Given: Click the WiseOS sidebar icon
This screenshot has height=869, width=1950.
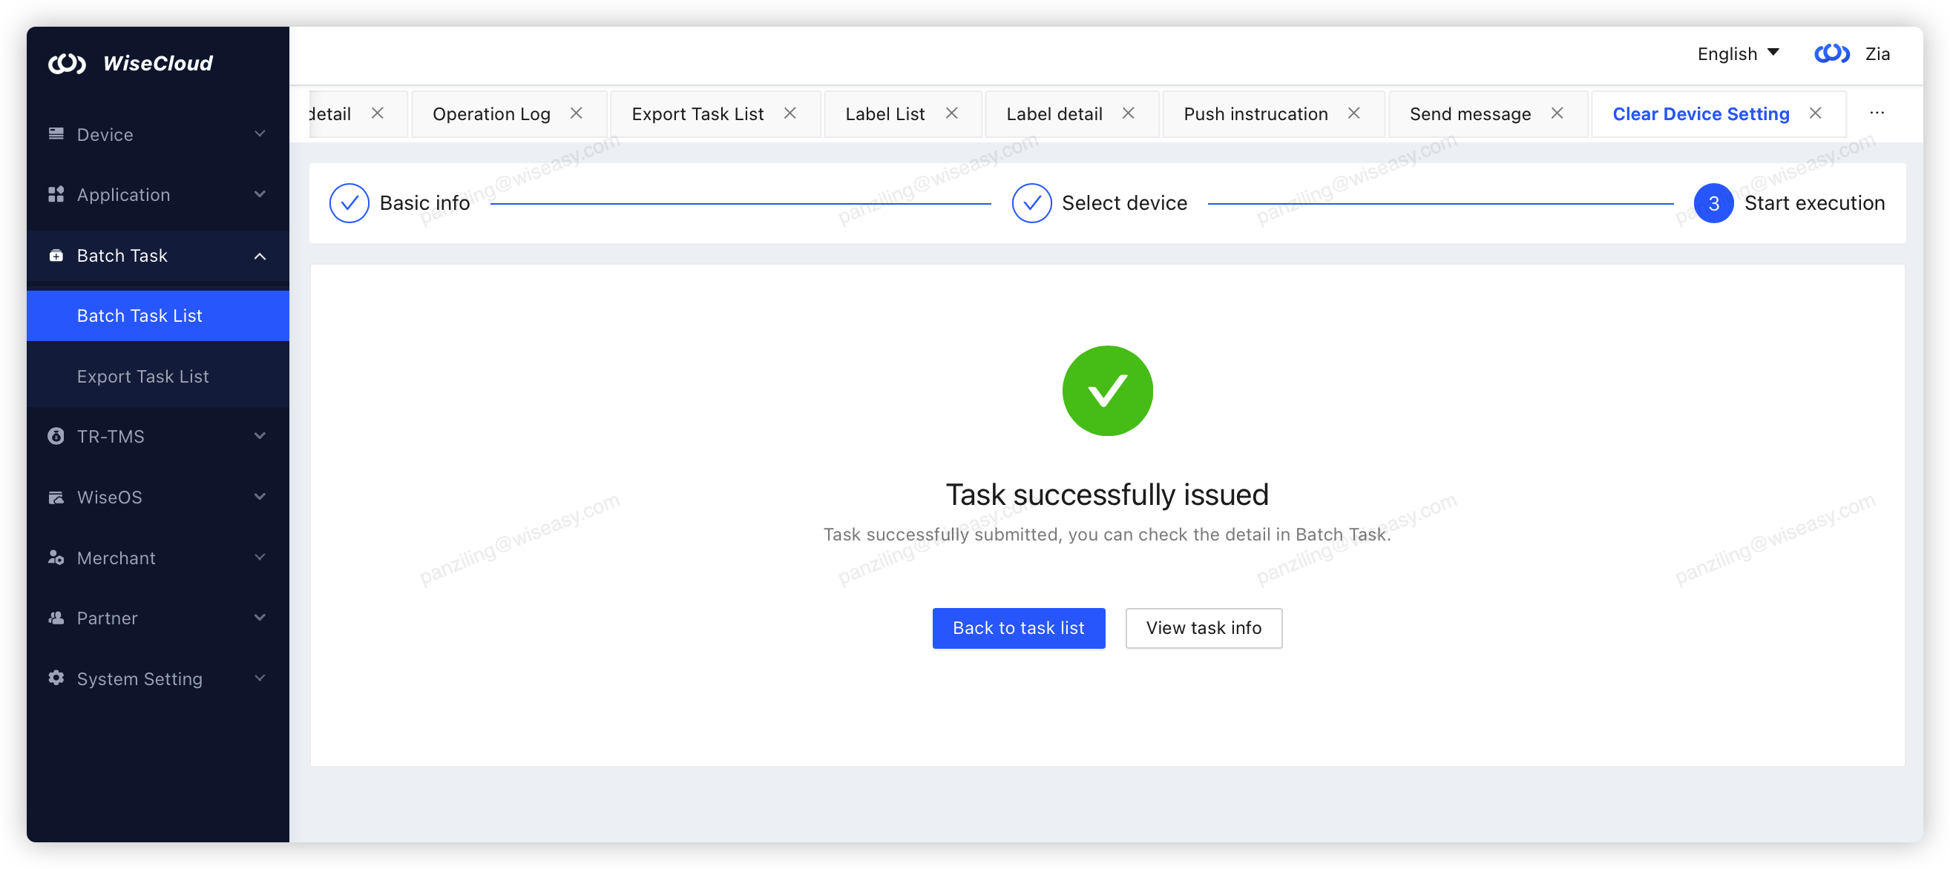Looking at the screenshot, I should pos(56,497).
